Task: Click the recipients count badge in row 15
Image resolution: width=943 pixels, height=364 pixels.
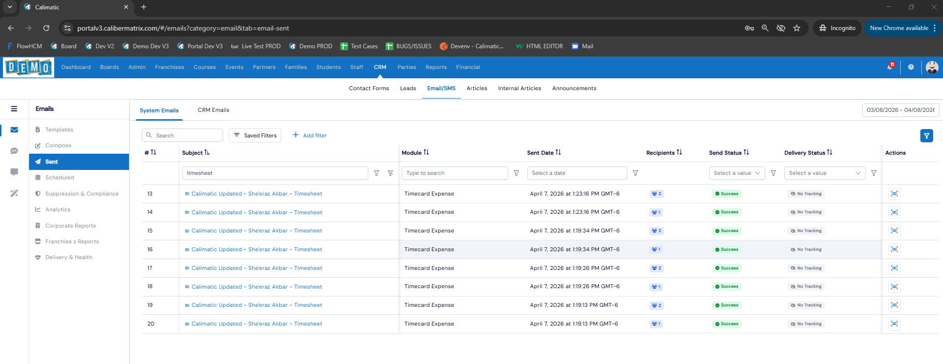Action: [x=656, y=231]
